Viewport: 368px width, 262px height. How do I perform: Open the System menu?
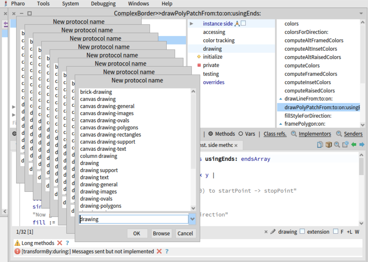pyautogui.click(x=70, y=4)
